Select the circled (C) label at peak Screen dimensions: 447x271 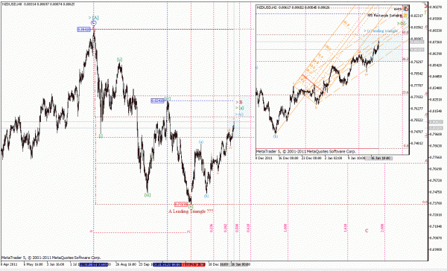(94, 23)
